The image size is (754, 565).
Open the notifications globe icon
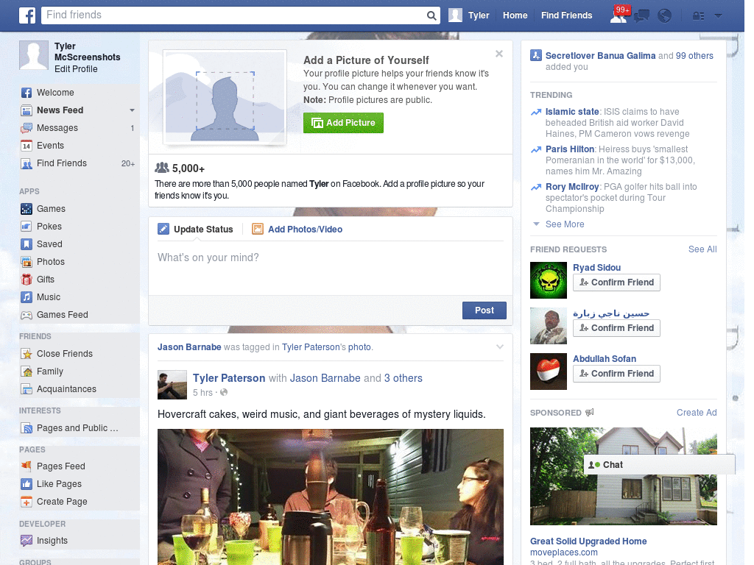pos(665,16)
